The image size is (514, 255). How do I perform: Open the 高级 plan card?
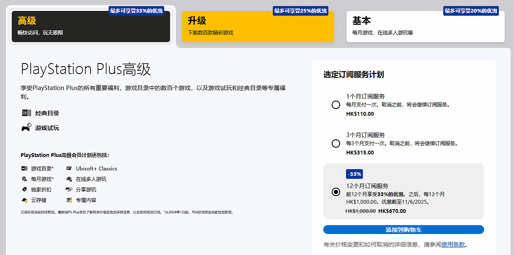(x=91, y=26)
